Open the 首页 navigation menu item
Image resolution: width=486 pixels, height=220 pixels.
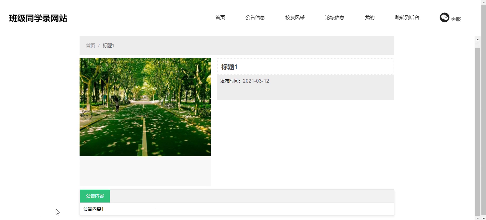pos(220,17)
